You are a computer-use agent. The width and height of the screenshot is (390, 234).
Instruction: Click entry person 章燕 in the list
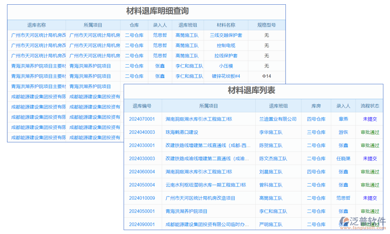pyautogui.click(x=344, y=119)
